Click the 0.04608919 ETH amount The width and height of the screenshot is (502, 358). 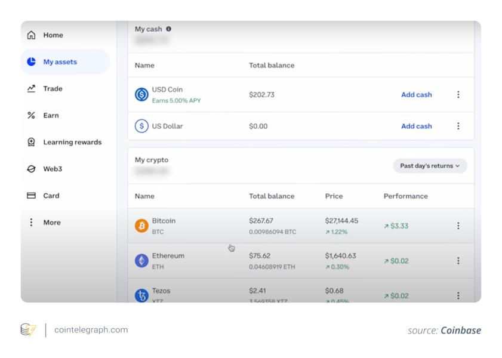272,267
